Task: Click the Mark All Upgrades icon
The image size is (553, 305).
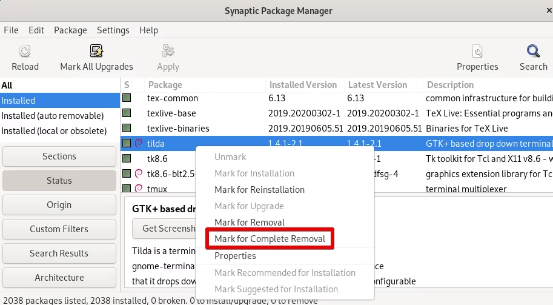Action: pyautogui.click(x=96, y=51)
